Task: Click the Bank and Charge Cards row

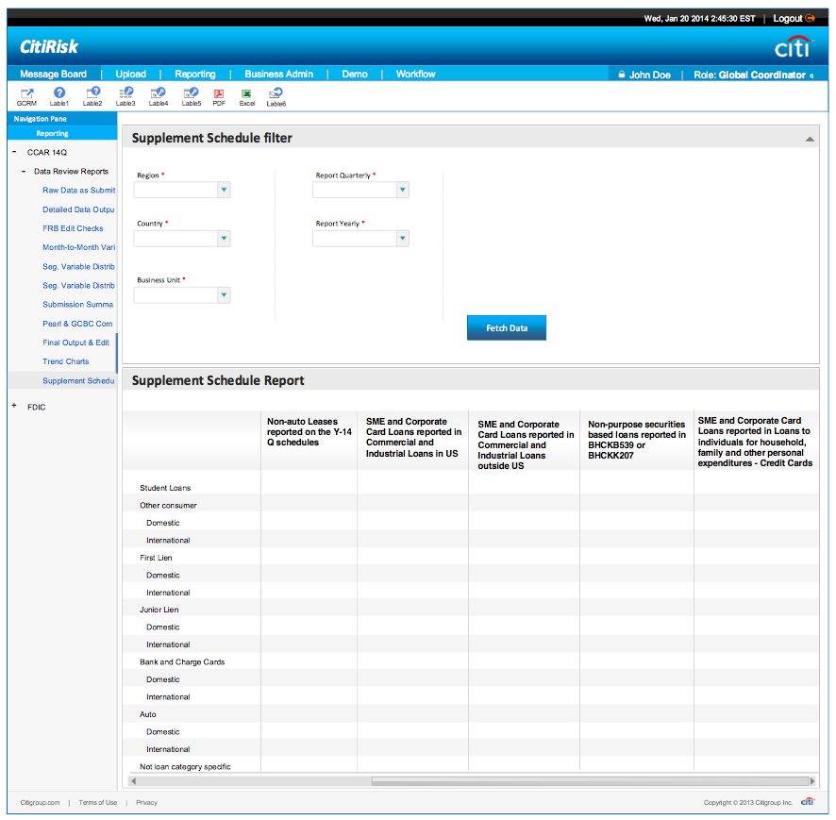Action: 182,661
